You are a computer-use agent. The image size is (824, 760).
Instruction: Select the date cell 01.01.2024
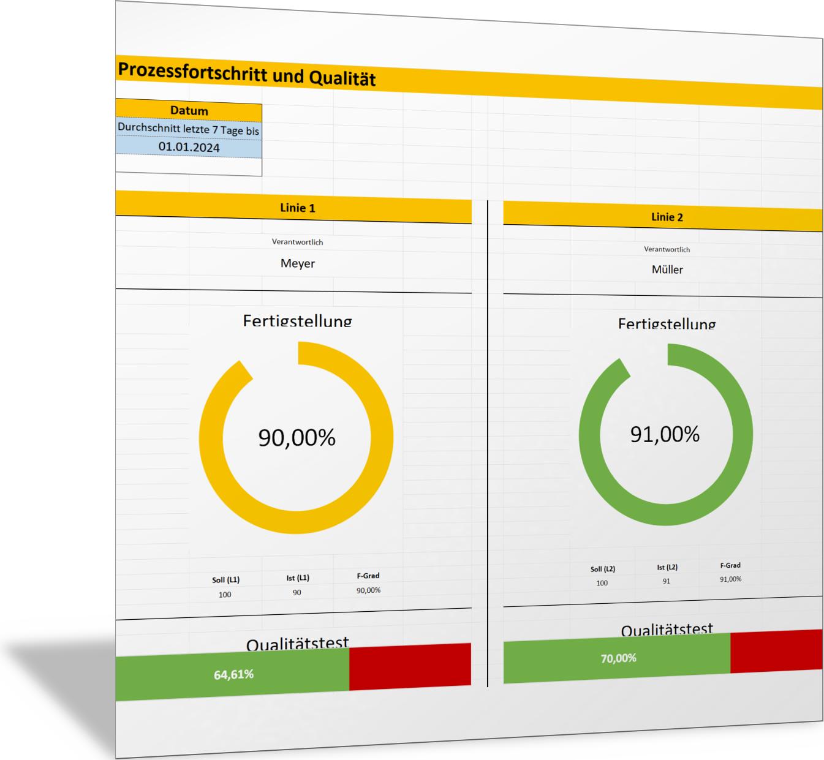189,147
